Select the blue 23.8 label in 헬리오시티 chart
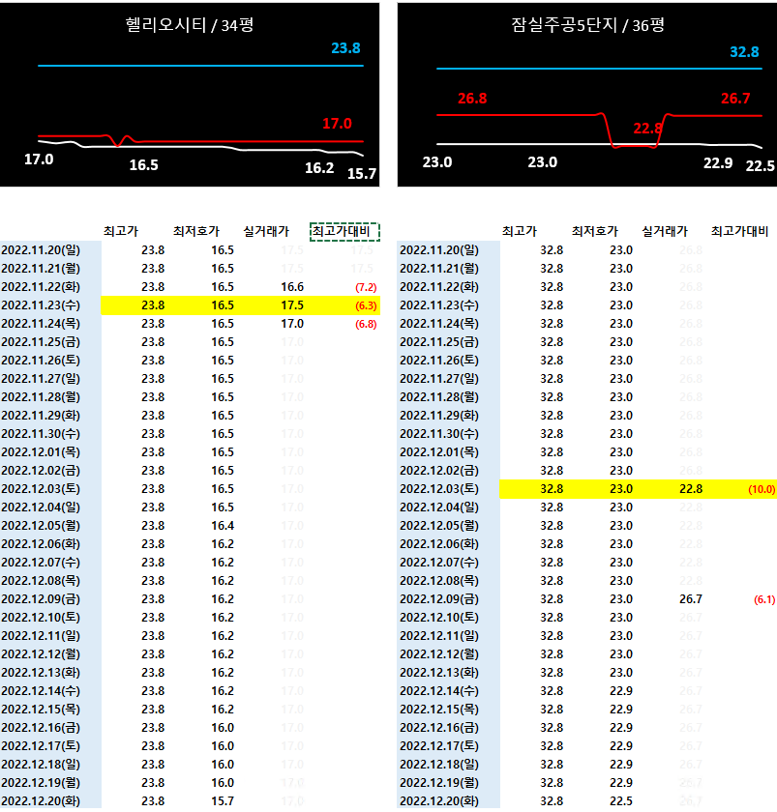 tap(345, 48)
